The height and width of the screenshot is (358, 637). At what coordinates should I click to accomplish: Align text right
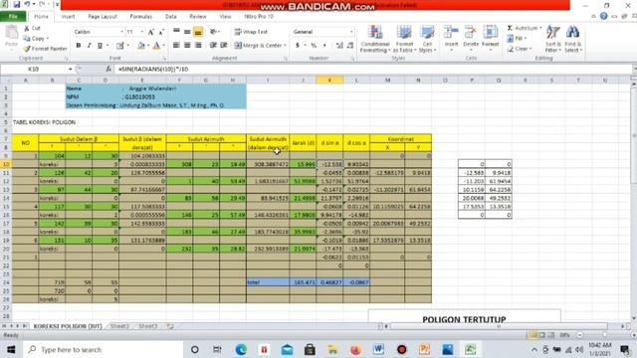click(x=198, y=46)
